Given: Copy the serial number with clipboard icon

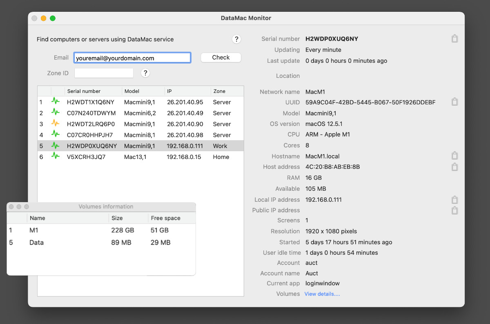Looking at the screenshot, I should pyautogui.click(x=454, y=39).
